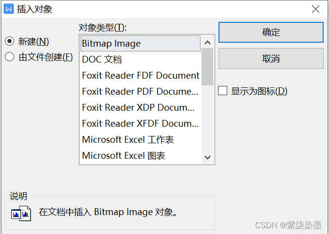This screenshot has height=234, width=329.
Task: Select DOC 文档 in the object list
Action: click(140, 59)
